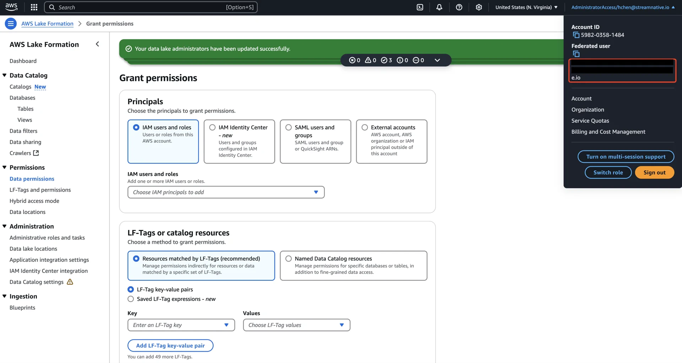
Task: Collapse the Data Catalog section
Action: [5, 75]
